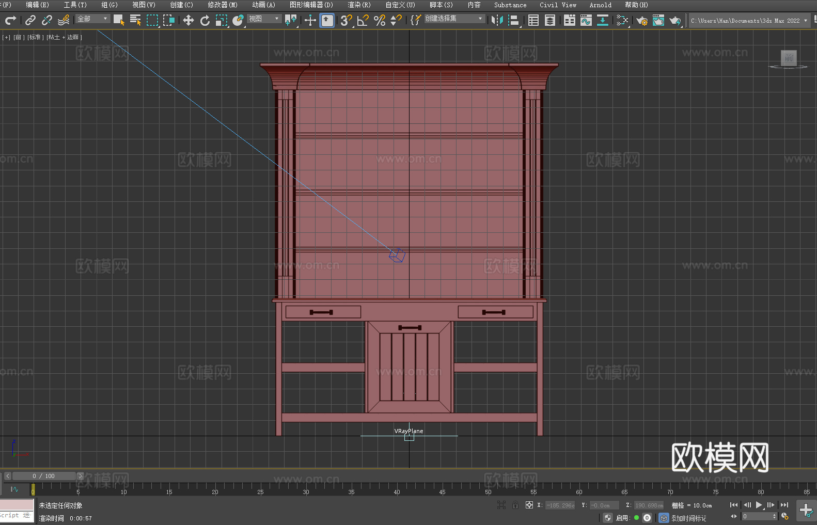Click Play Animation button
Viewport: 817px width, 525px height.
[x=759, y=505]
